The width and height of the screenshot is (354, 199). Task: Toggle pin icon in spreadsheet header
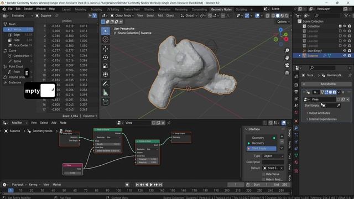click(x=56, y=15)
